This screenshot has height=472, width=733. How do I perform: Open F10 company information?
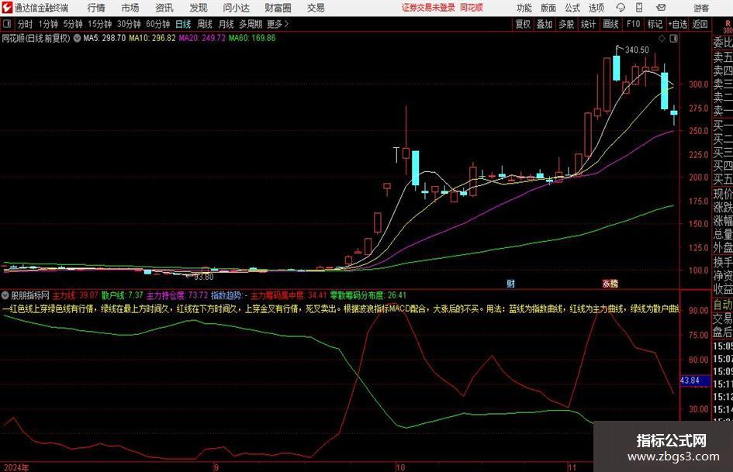click(x=633, y=24)
